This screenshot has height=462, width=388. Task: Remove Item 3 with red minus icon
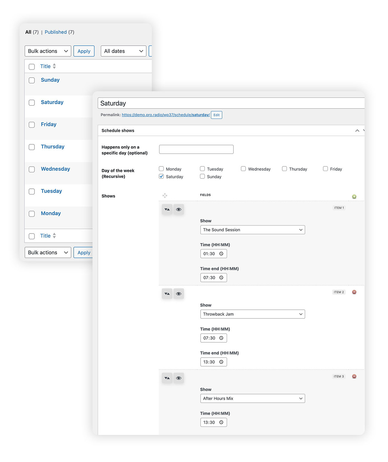(x=354, y=376)
